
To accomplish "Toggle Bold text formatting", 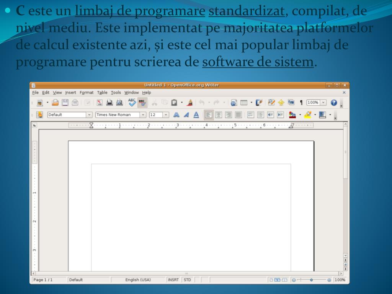I will (176, 115).
